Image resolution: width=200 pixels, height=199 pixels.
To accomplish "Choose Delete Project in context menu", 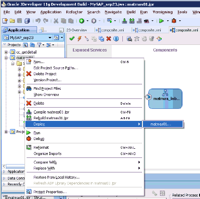I will click(45, 74).
